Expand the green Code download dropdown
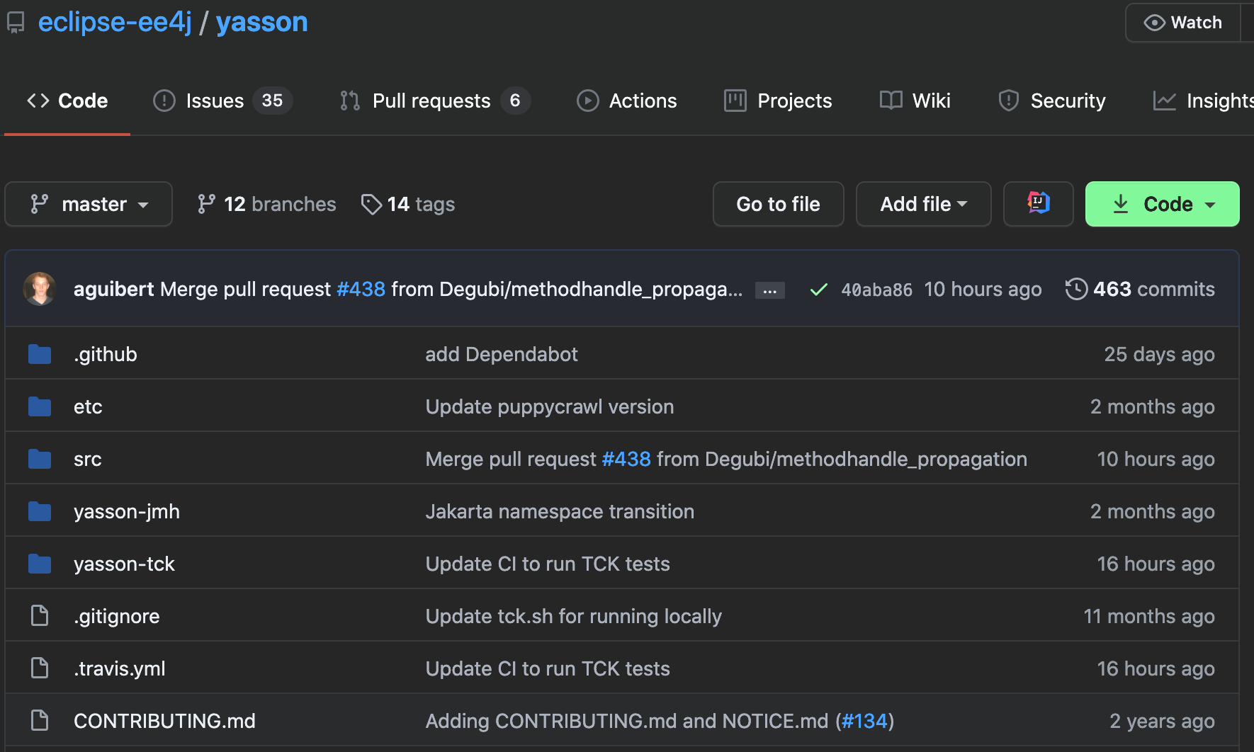Viewport: 1254px width, 752px height. click(x=1162, y=204)
